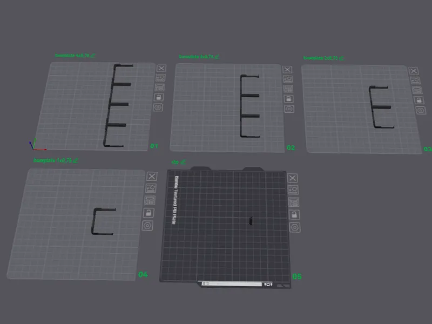Toggle the lock on plate 01

[x=159, y=97]
